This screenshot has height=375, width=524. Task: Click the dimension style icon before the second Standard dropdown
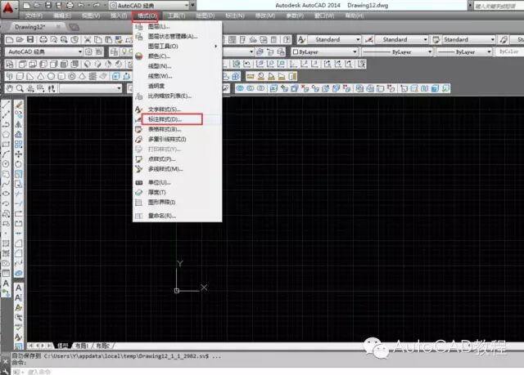[369, 40]
